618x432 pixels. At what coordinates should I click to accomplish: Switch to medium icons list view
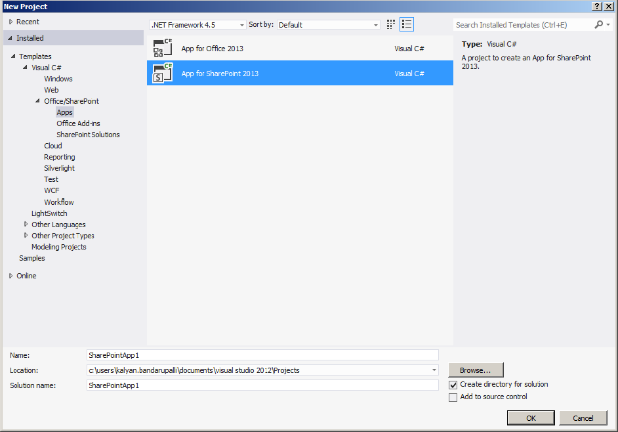click(x=406, y=24)
